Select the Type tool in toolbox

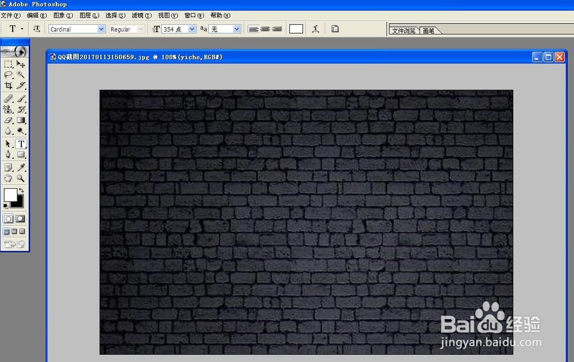(x=21, y=144)
